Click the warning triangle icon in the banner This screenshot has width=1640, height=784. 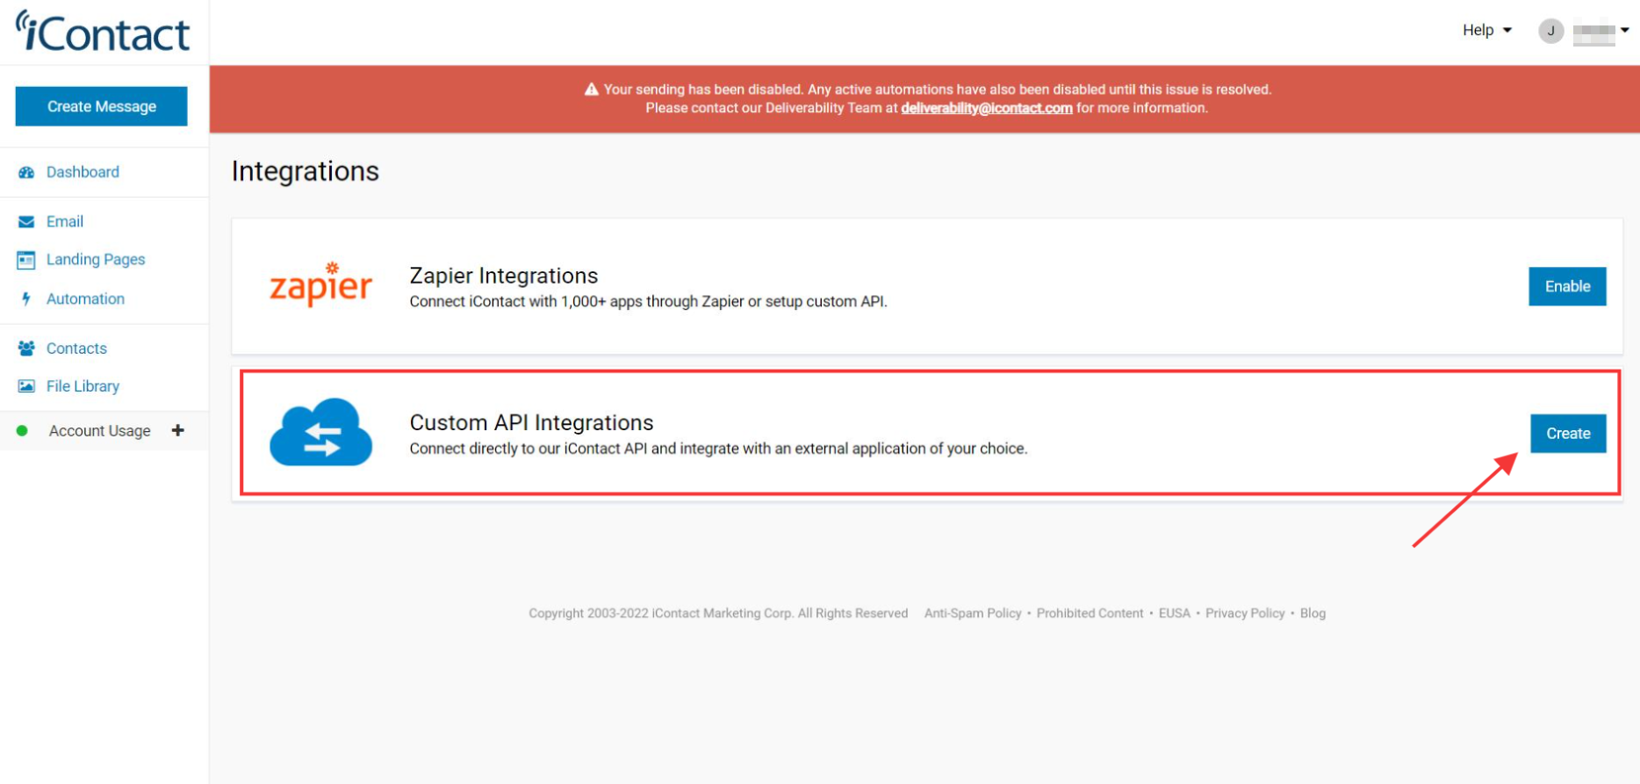coord(592,90)
